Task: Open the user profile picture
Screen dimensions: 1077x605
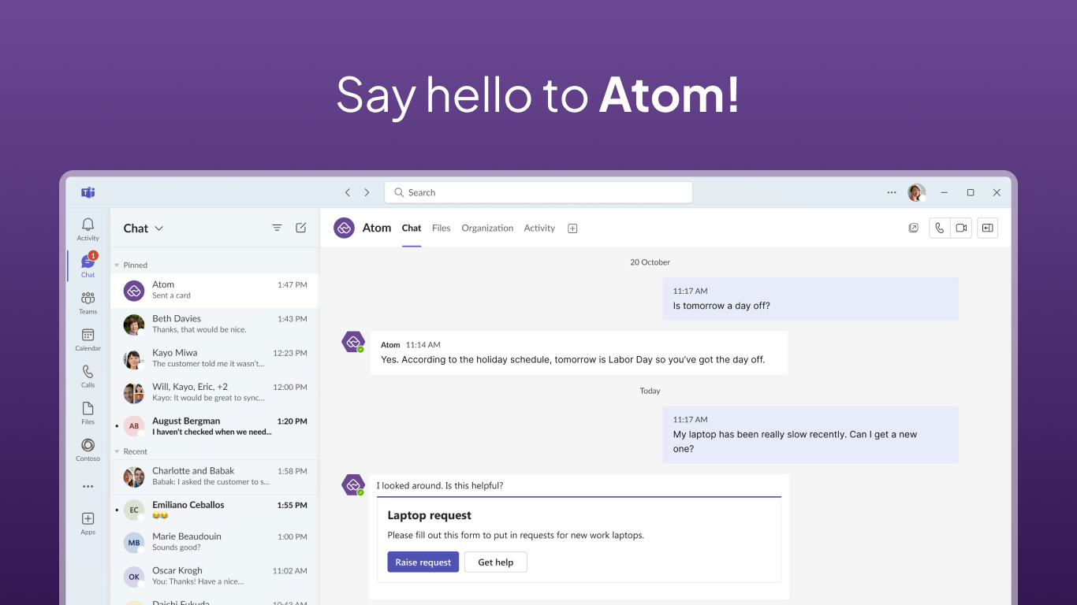Action: tap(916, 192)
